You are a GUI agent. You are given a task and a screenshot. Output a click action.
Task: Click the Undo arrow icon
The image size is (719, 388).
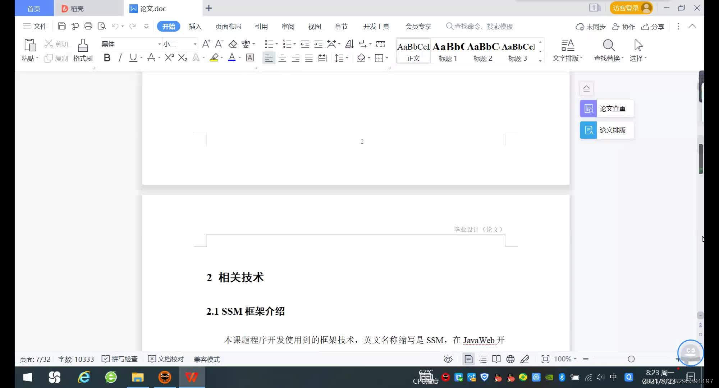115,26
